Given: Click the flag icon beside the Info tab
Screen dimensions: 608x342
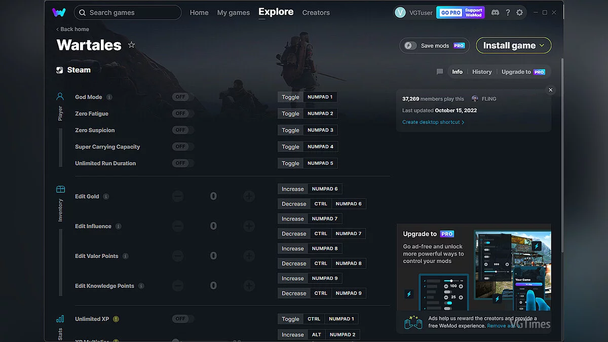Looking at the screenshot, I should (x=439, y=71).
